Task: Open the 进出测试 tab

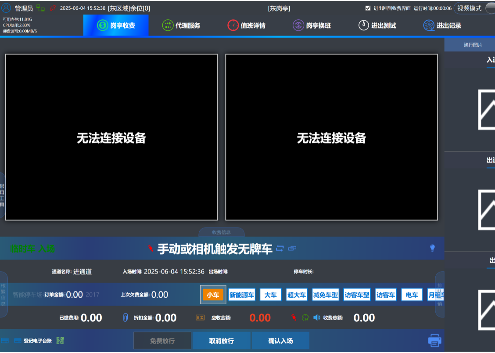Action: 377,25
